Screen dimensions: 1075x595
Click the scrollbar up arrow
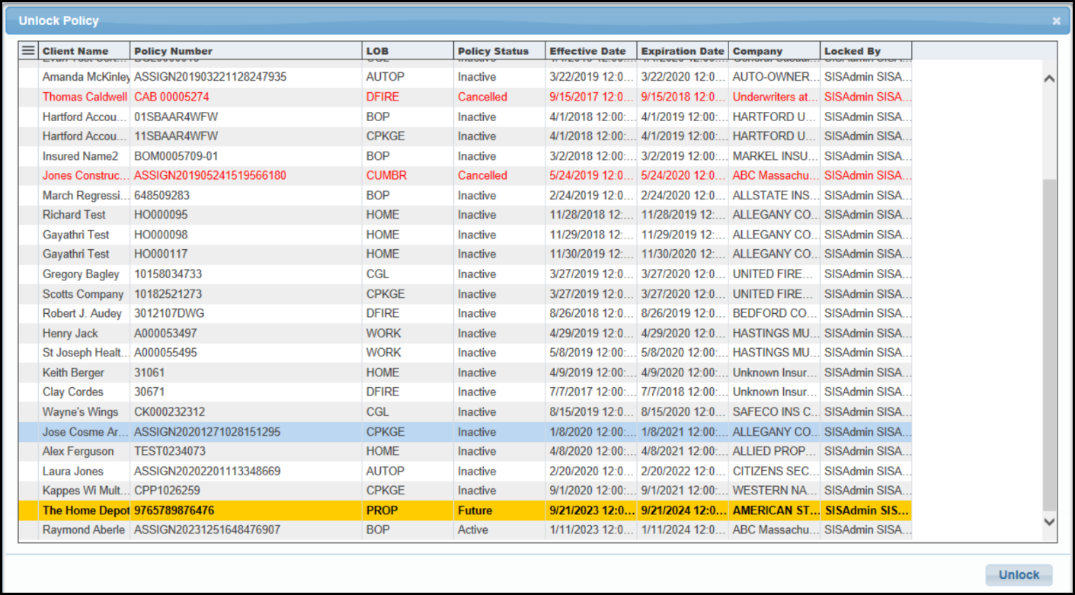1048,78
